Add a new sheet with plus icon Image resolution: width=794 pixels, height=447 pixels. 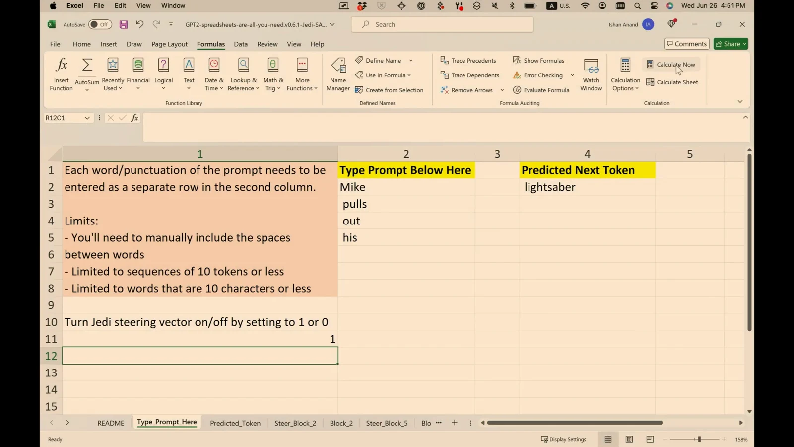click(x=455, y=423)
